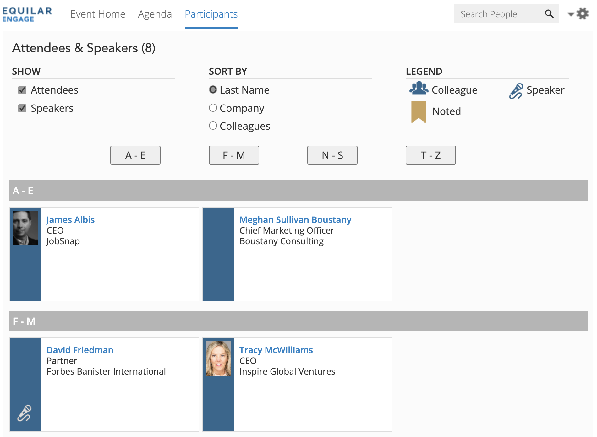Jump to A - E names

point(135,155)
